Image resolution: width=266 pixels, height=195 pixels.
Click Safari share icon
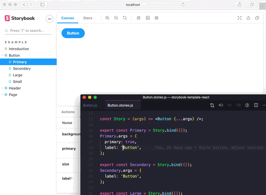[239, 5]
